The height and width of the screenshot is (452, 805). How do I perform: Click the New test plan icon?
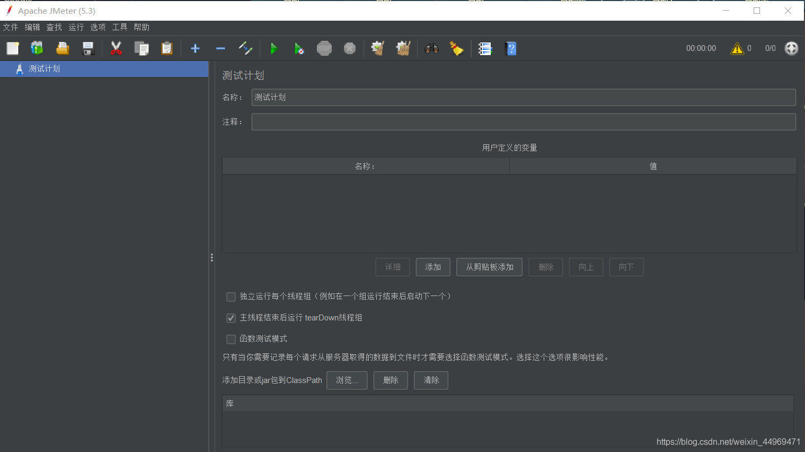click(13, 48)
